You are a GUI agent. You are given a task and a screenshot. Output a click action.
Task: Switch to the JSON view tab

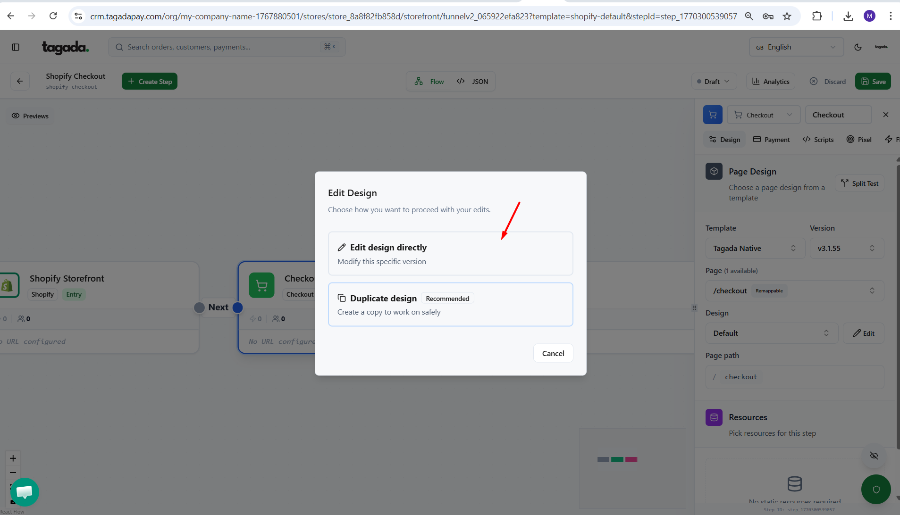(473, 82)
